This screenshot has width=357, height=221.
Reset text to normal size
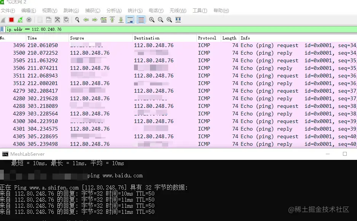click(x=169, y=20)
